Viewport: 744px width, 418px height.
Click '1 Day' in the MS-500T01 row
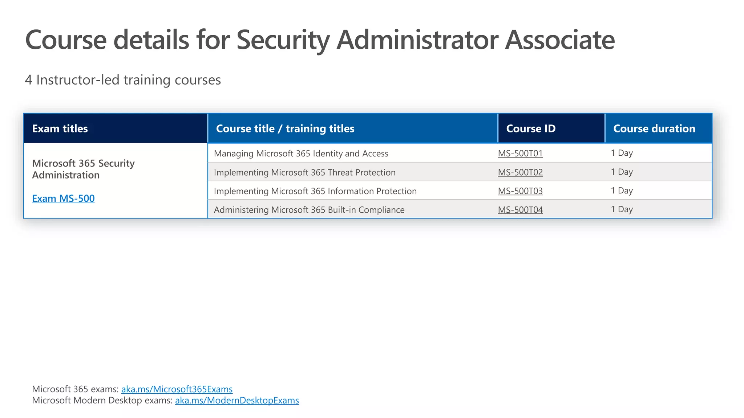(x=622, y=153)
